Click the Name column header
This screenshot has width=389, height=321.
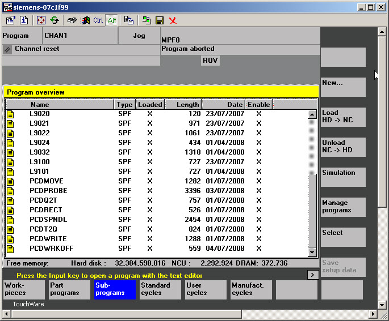point(40,105)
